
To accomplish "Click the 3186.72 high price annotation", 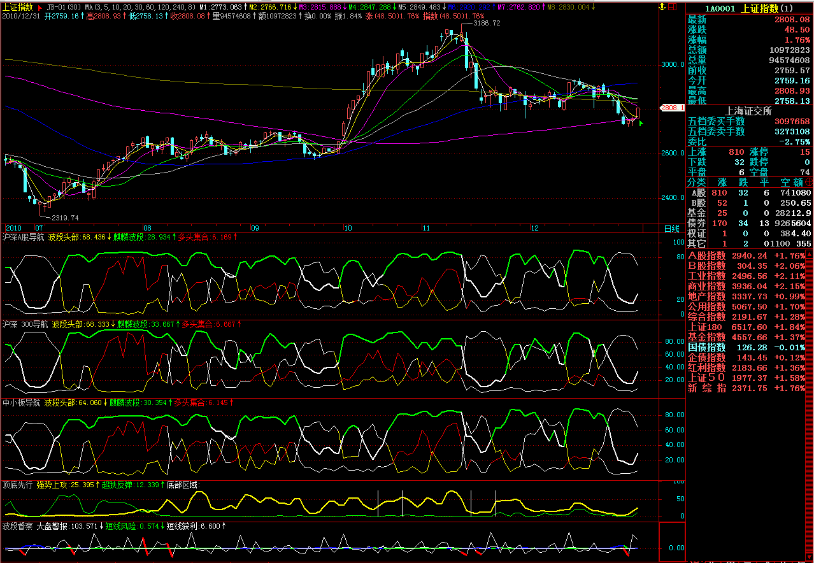I will [487, 23].
